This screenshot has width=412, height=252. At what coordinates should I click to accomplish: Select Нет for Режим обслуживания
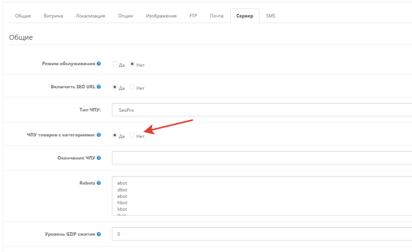pos(132,64)
